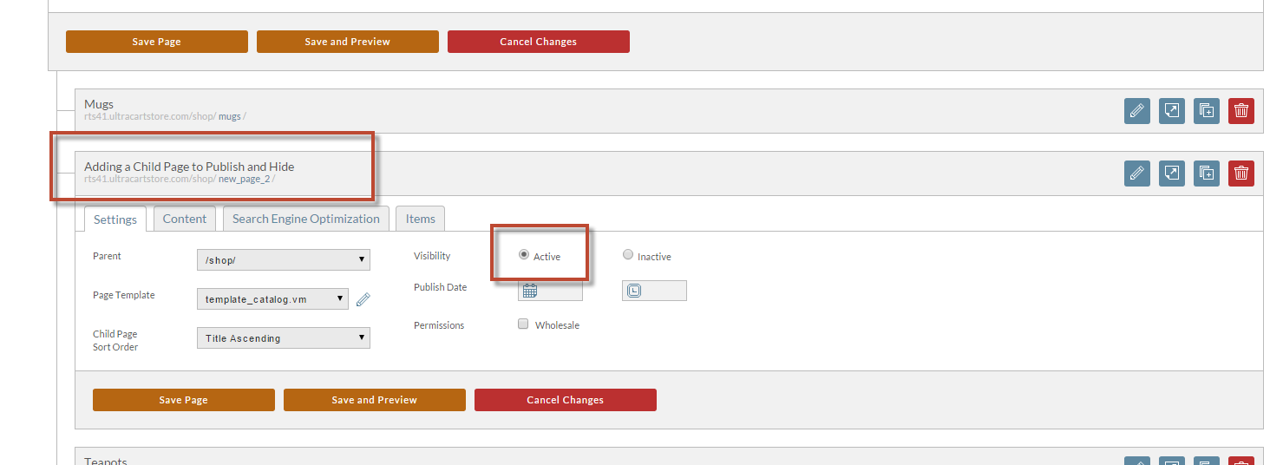Screen dimensions: 1270x465
Task: Click the lower Save and Preview button
Action: click(375, 400)
